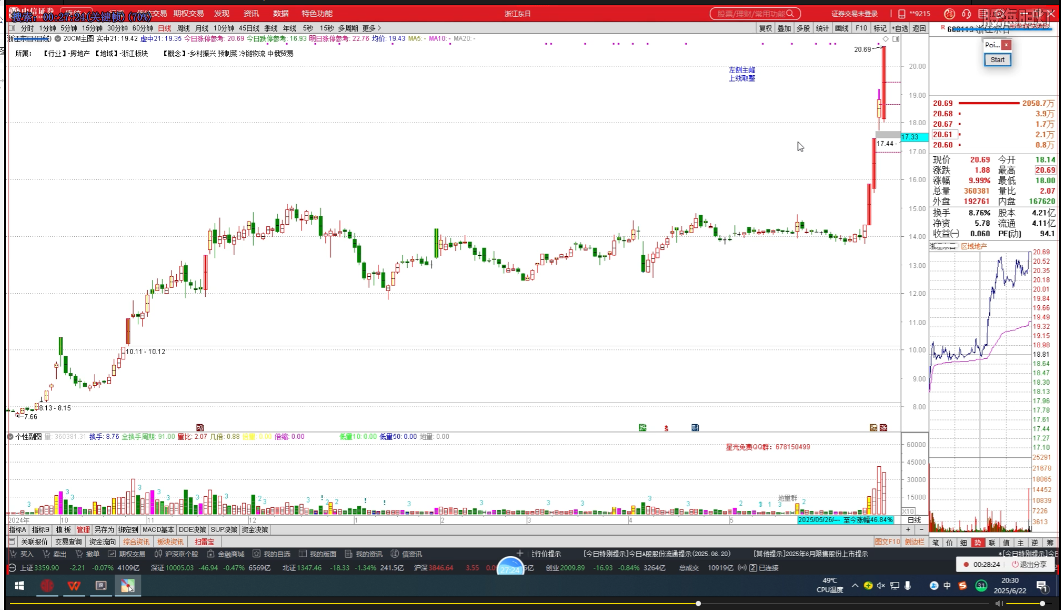This screenshot has width=1061, height=610.
Task: Expand the 多周期 period selector
Action: click(348, 28)
